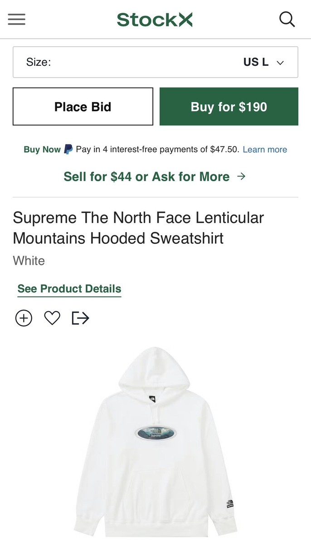This screenshot has width=311, height=545.
Task: Click the Place Bid button
Action: 83,106
